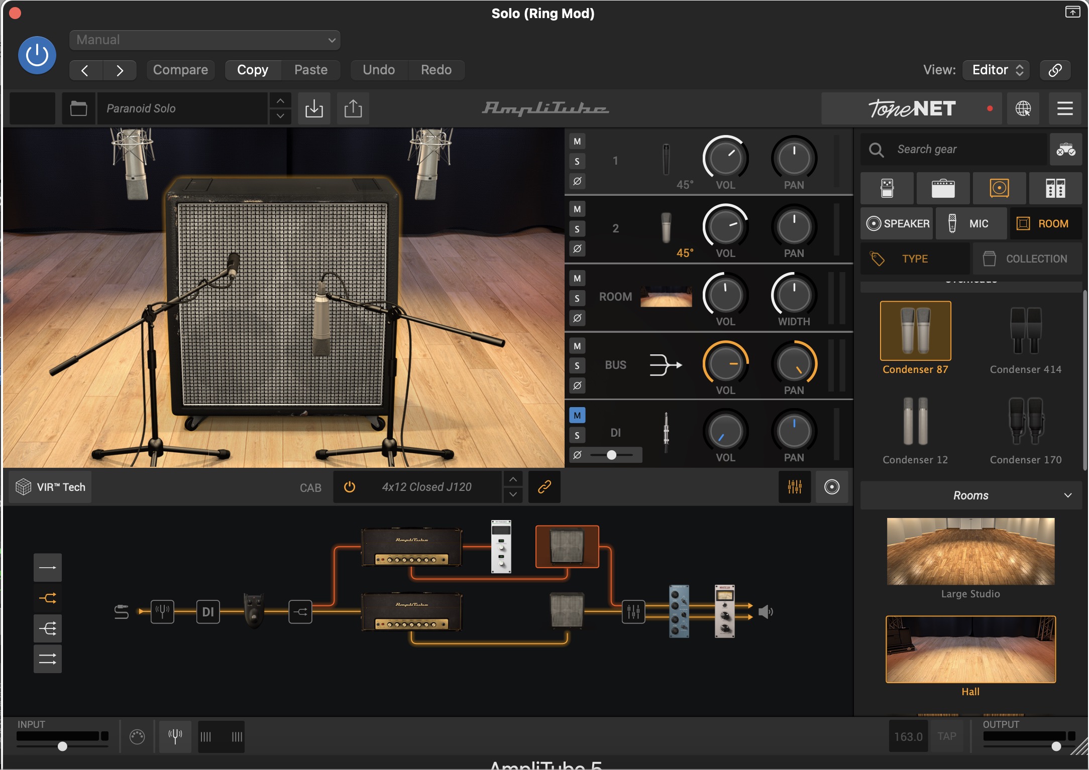Collapse the Rooms section chevron
The height and width of the screenshot is (770, 1089).
tap(1068, 495)
